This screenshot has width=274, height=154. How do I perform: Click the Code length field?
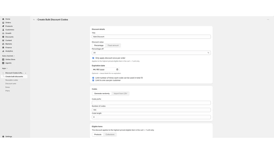[x=151, y=117]
